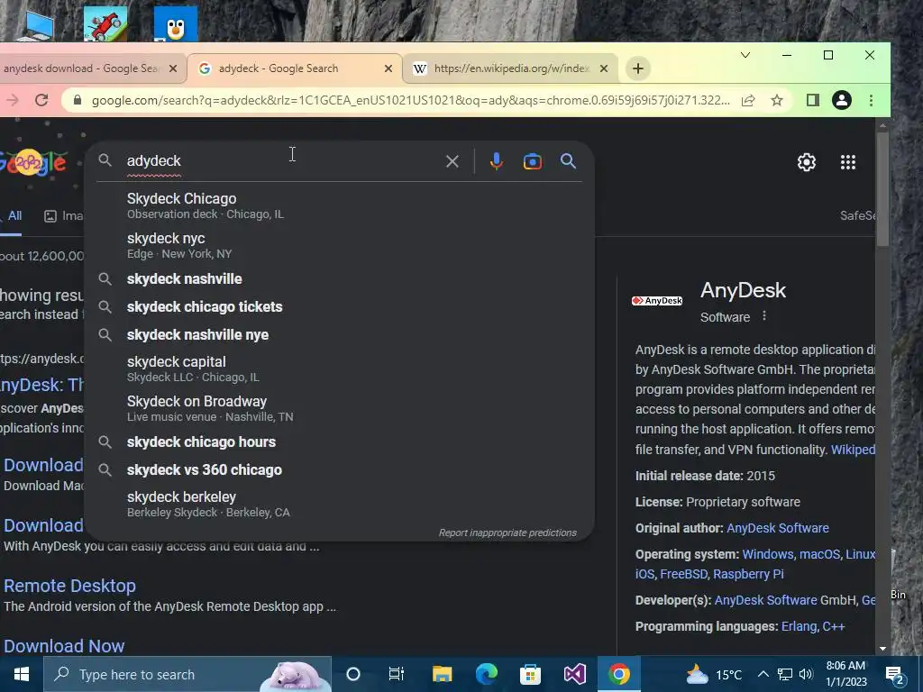Open Windows Start menu
923x692 pixels.
click(22, 674)
